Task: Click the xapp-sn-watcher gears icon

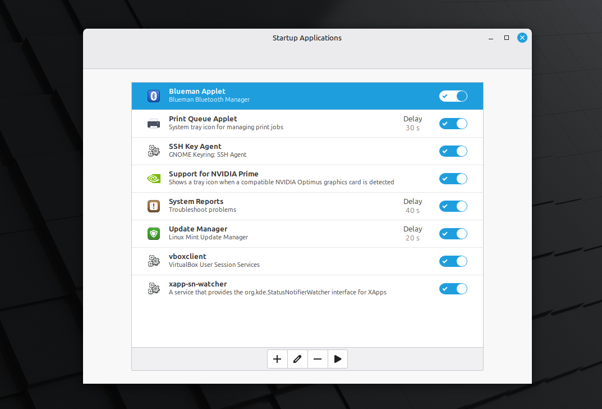Action: [153, 288]
